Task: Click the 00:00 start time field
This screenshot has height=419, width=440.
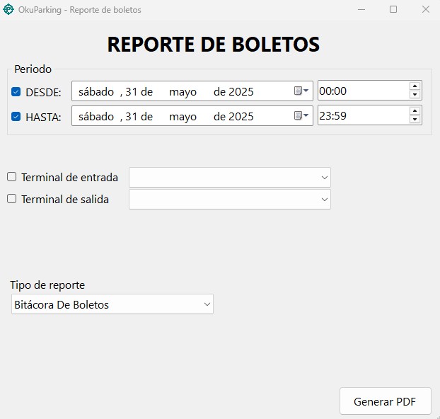Action: click(x=361, y=91)
